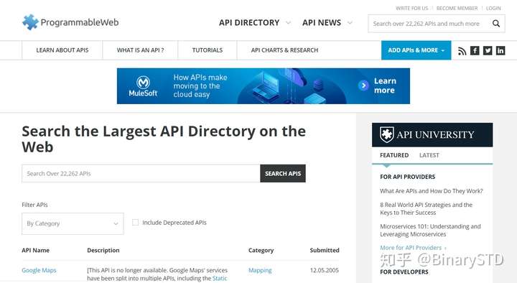
Task: Open TUTORIALS menu item
Action: click(208, 50)
